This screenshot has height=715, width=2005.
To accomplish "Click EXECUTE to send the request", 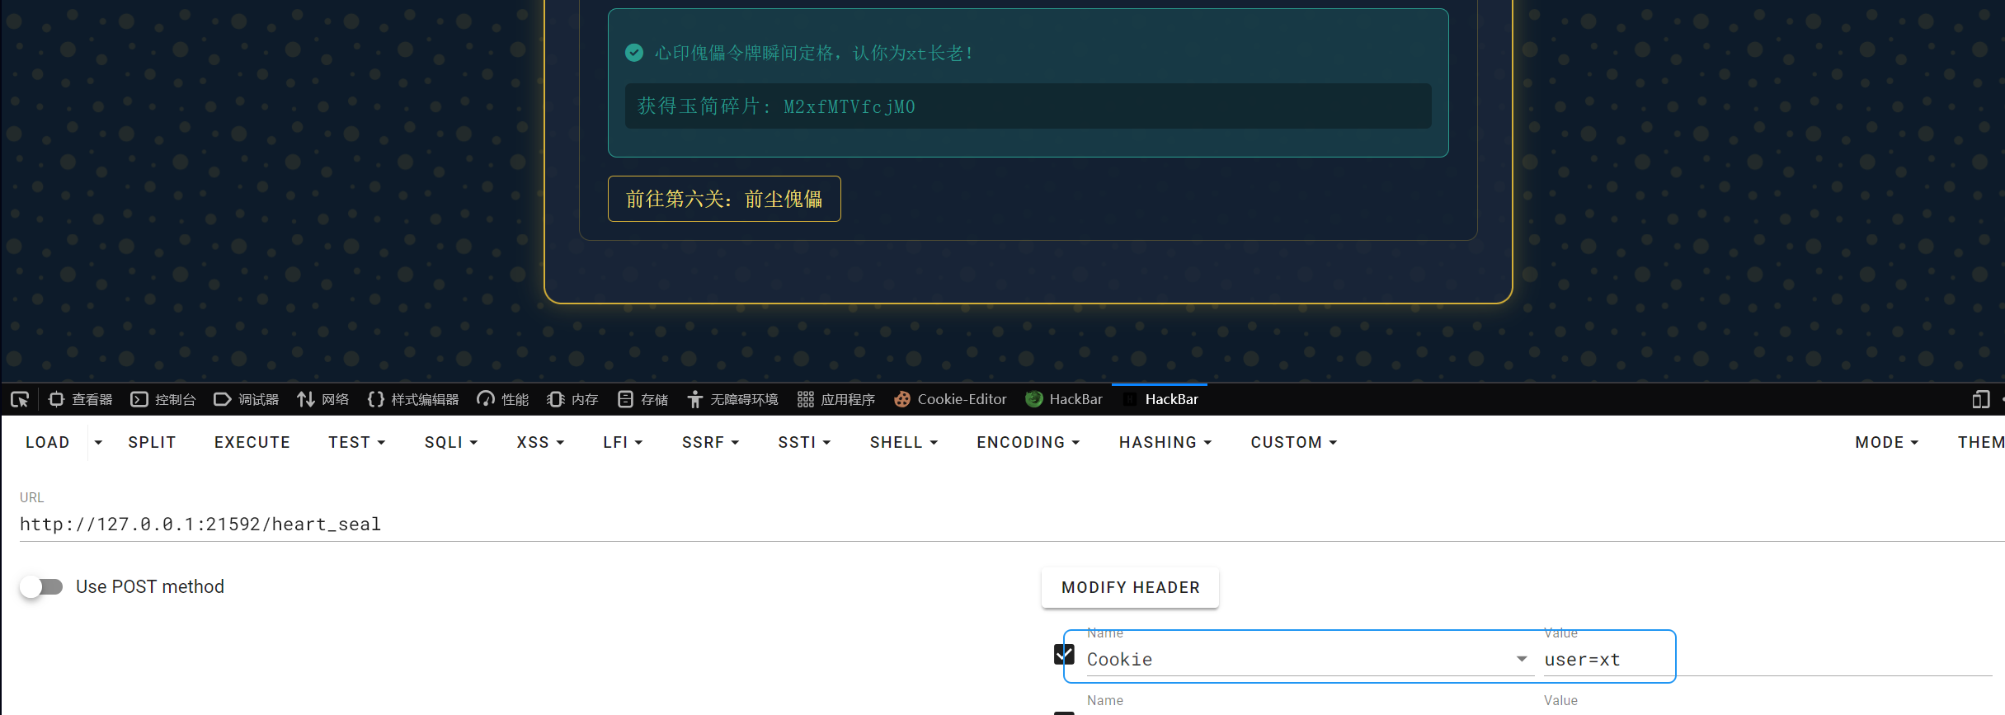I will pyautogui.click(x=252, y=443).
